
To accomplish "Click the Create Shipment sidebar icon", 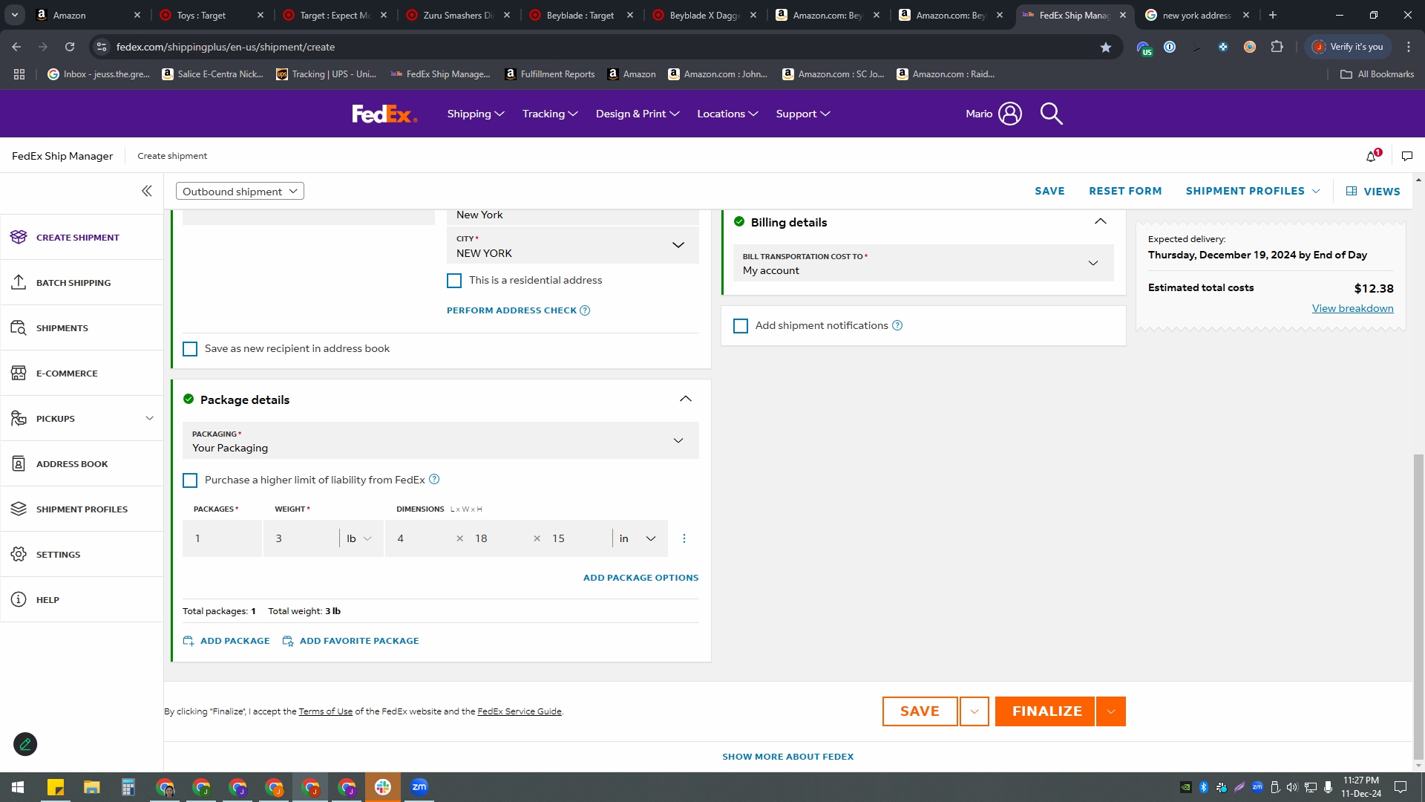I will click(19, 237).
